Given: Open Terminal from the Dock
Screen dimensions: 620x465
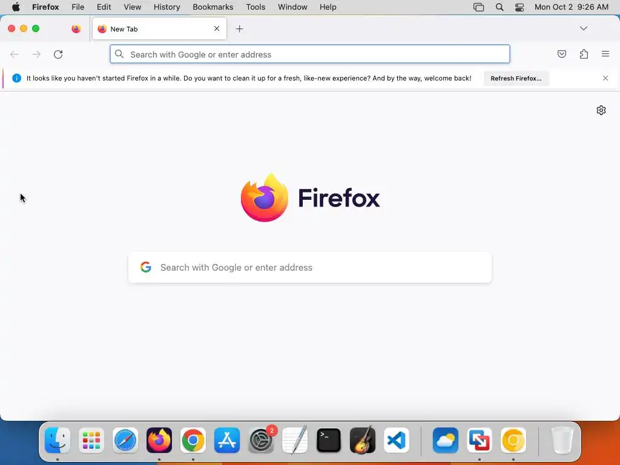Looking at the screenshot, I should (329, 440).
